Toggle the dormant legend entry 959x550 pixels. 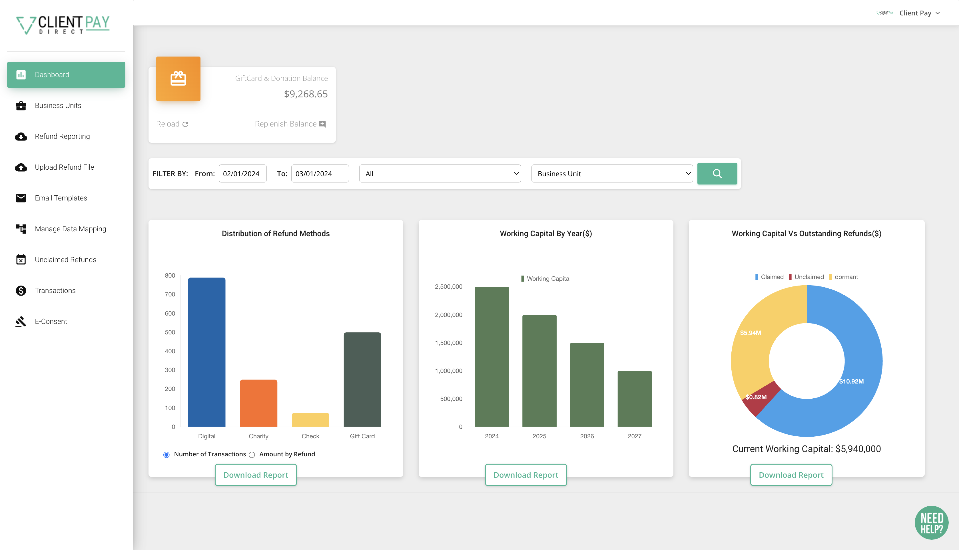coord(843,277)
